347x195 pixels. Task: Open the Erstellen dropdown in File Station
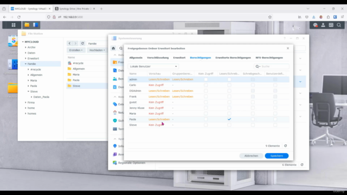click(76, 50)
